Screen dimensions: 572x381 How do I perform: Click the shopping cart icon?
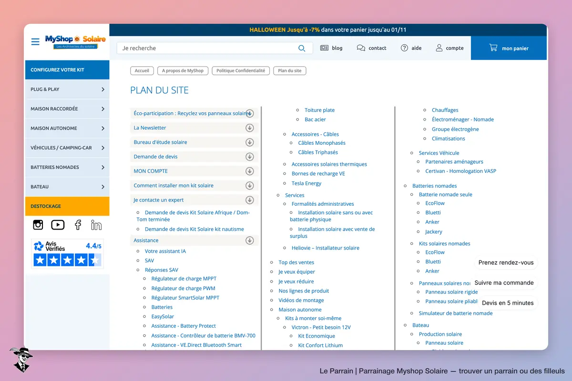pyautogui.click(x=493, y=48)
